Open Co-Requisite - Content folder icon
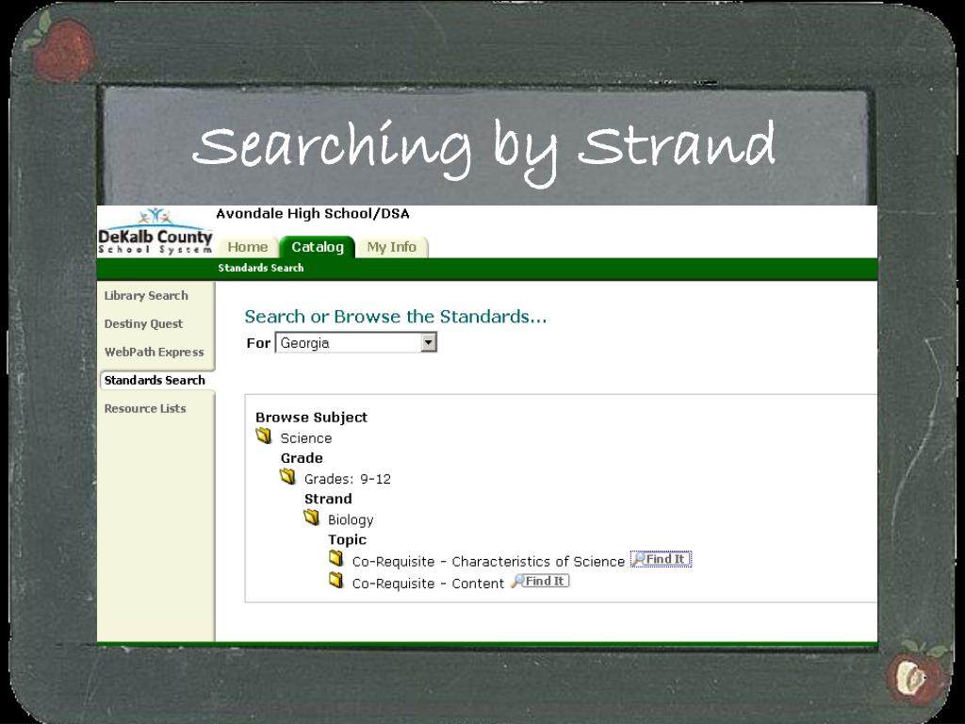The width and height of the screenshot is (965, 724). click(335, 580)
